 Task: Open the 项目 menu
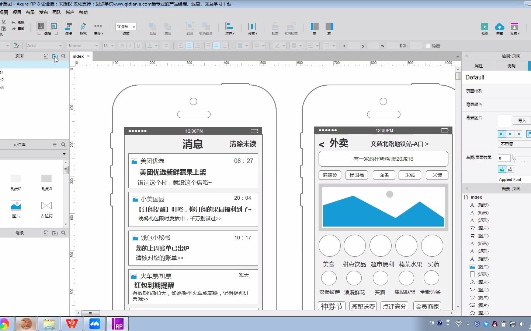click(x=17, y=12)
